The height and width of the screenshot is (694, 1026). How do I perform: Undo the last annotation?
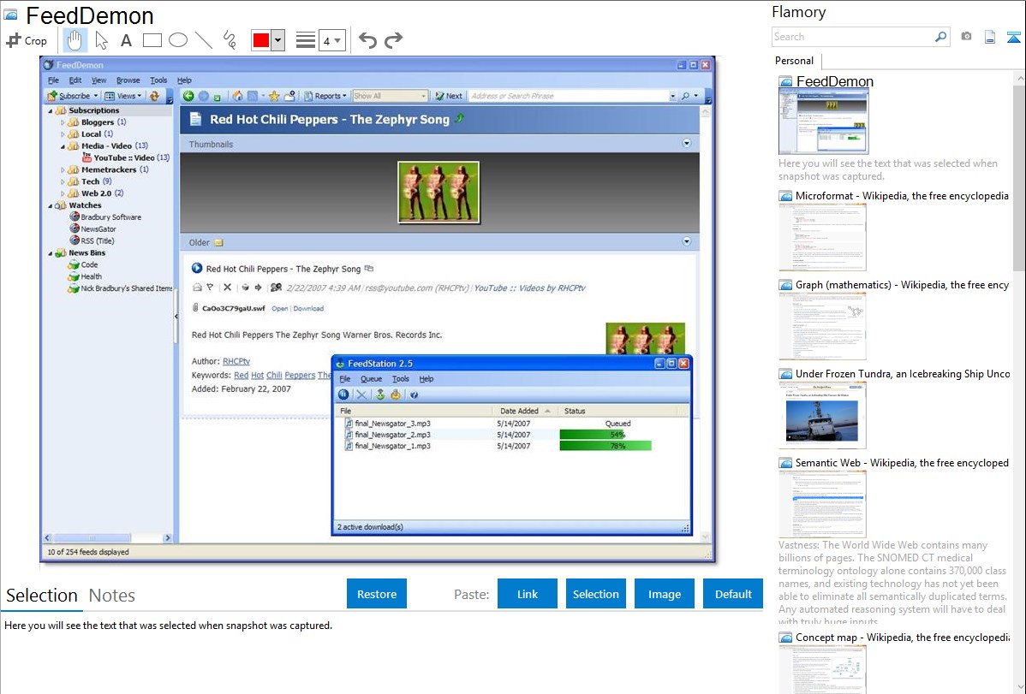point(367,40)
